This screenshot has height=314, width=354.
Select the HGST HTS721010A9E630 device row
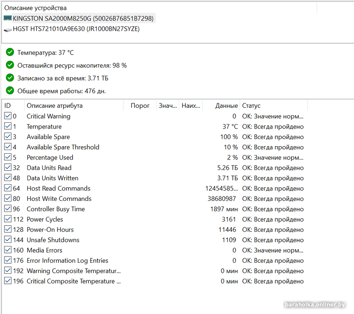(72, 29)
